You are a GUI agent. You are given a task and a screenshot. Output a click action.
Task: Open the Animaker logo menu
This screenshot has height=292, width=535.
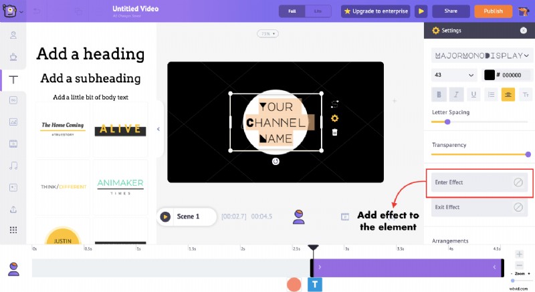click(x=9, y=11)
